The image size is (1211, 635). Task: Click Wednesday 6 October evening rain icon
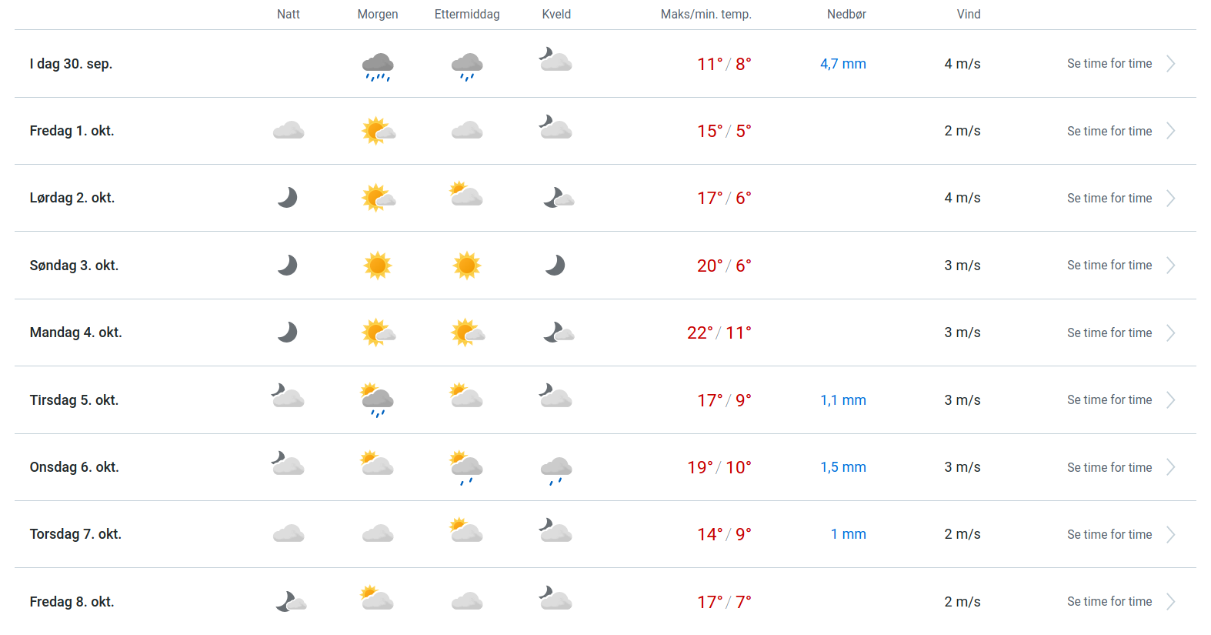pyautogui.click(x=556, y=470)
